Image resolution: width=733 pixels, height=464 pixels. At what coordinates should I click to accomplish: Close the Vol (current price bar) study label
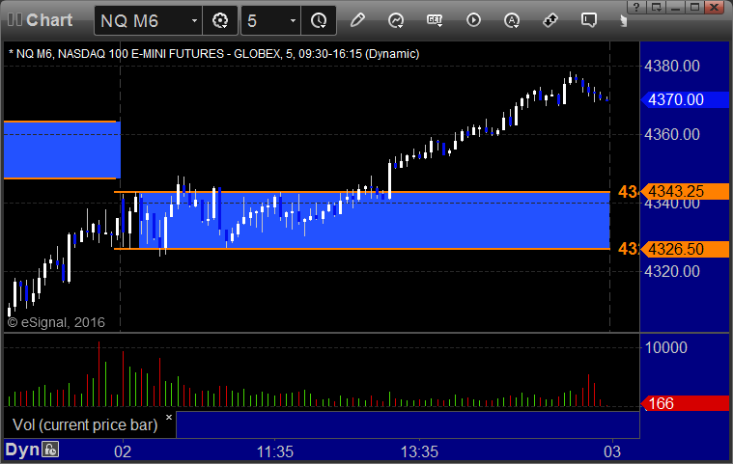click(x=169, y=417)
